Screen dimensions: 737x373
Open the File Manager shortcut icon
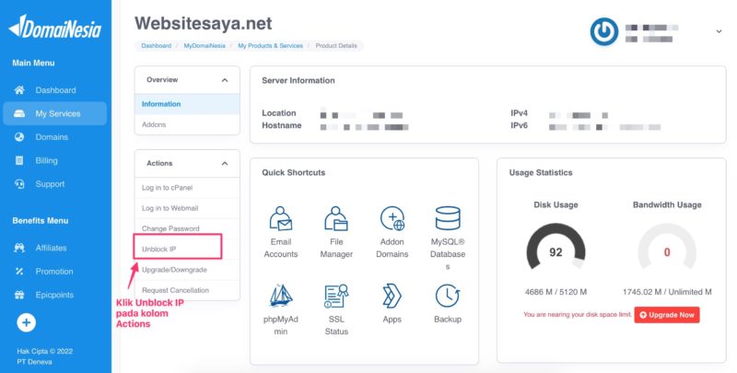(x=336, y=219)
